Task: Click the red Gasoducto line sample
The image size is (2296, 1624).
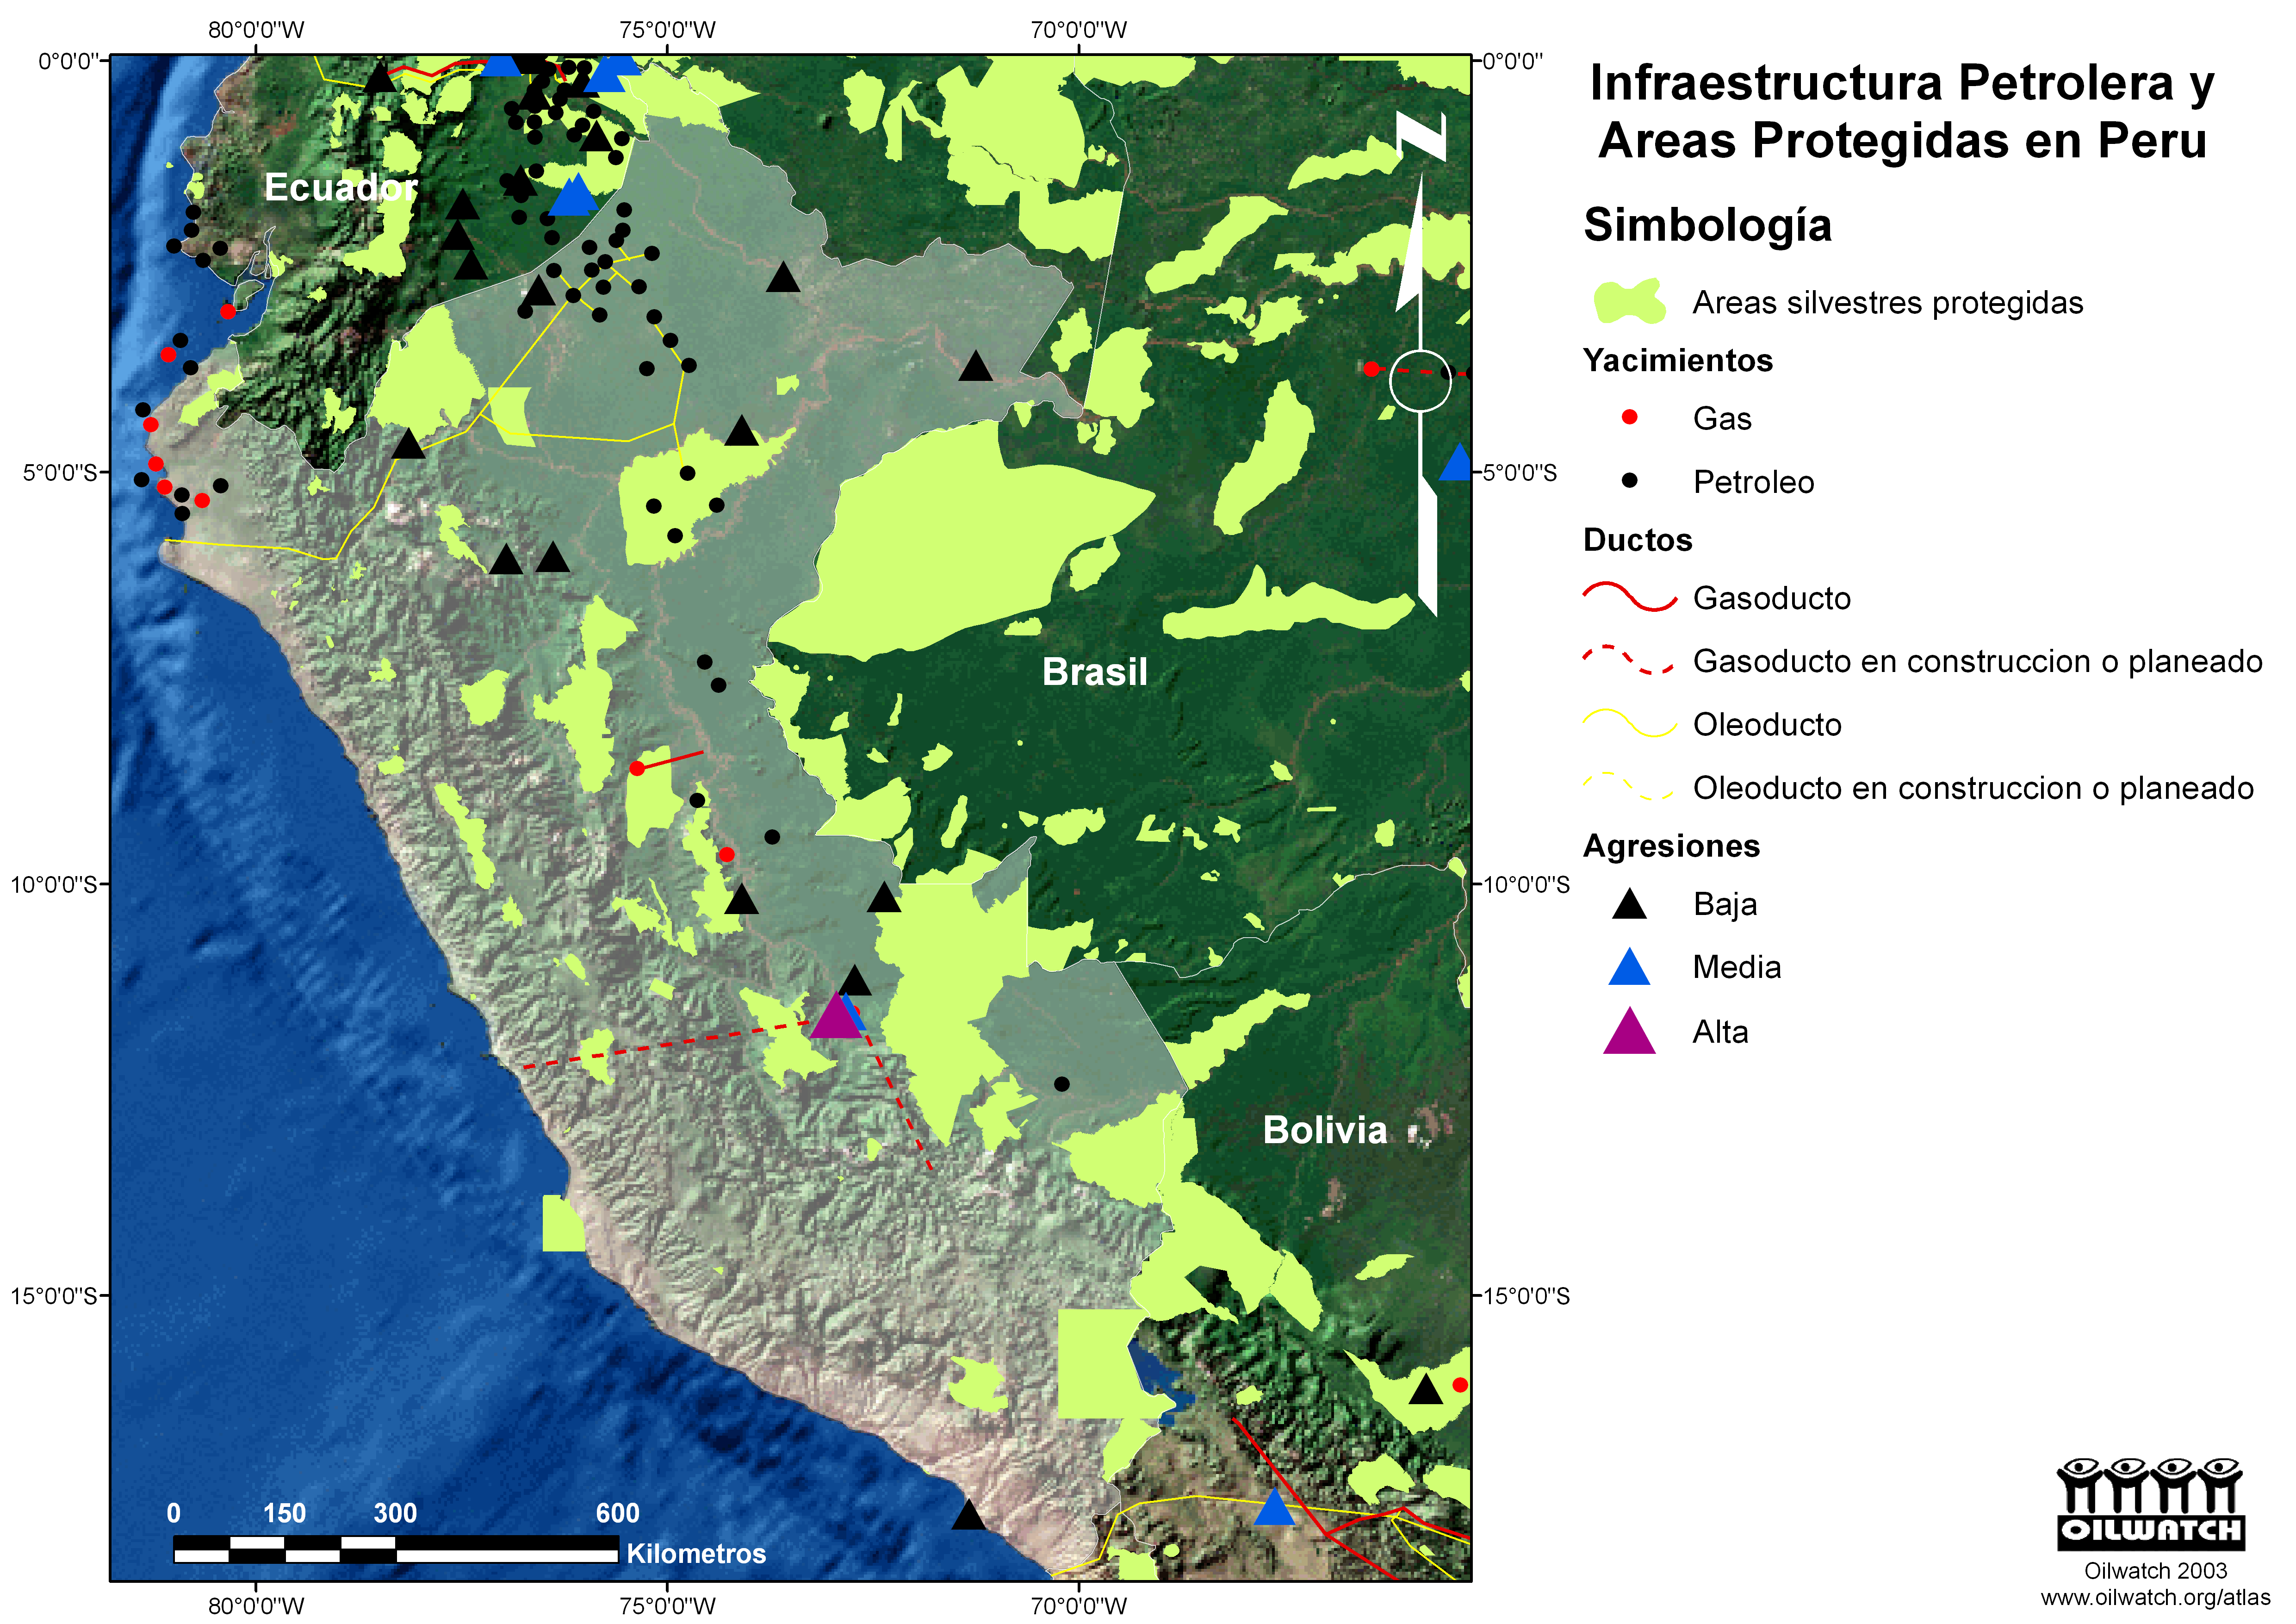Action: [1629, 598]
